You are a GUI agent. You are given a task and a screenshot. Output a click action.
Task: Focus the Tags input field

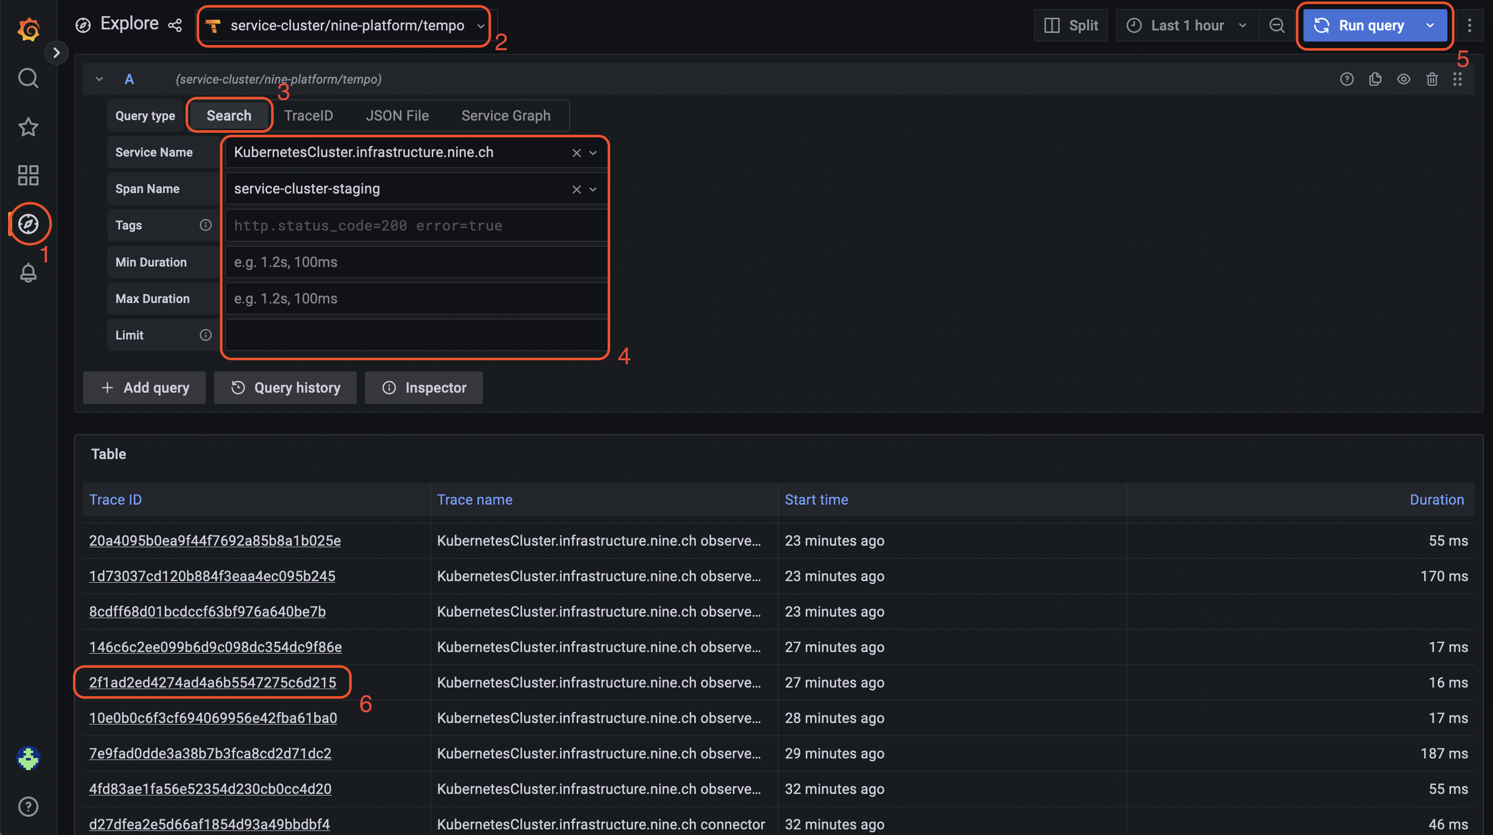[416, 225]
